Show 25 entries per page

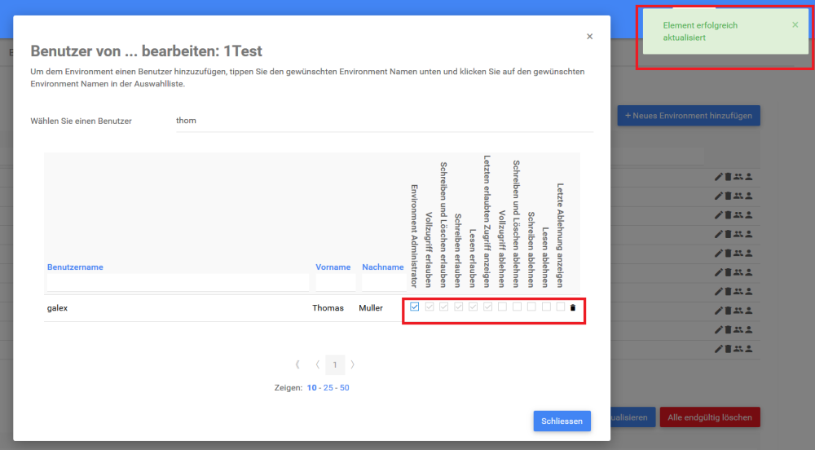coord(328,388)
